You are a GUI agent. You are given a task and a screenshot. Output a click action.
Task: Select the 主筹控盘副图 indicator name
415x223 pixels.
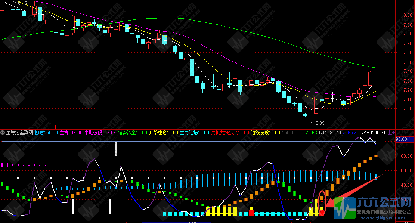click(x=19, y=133)
